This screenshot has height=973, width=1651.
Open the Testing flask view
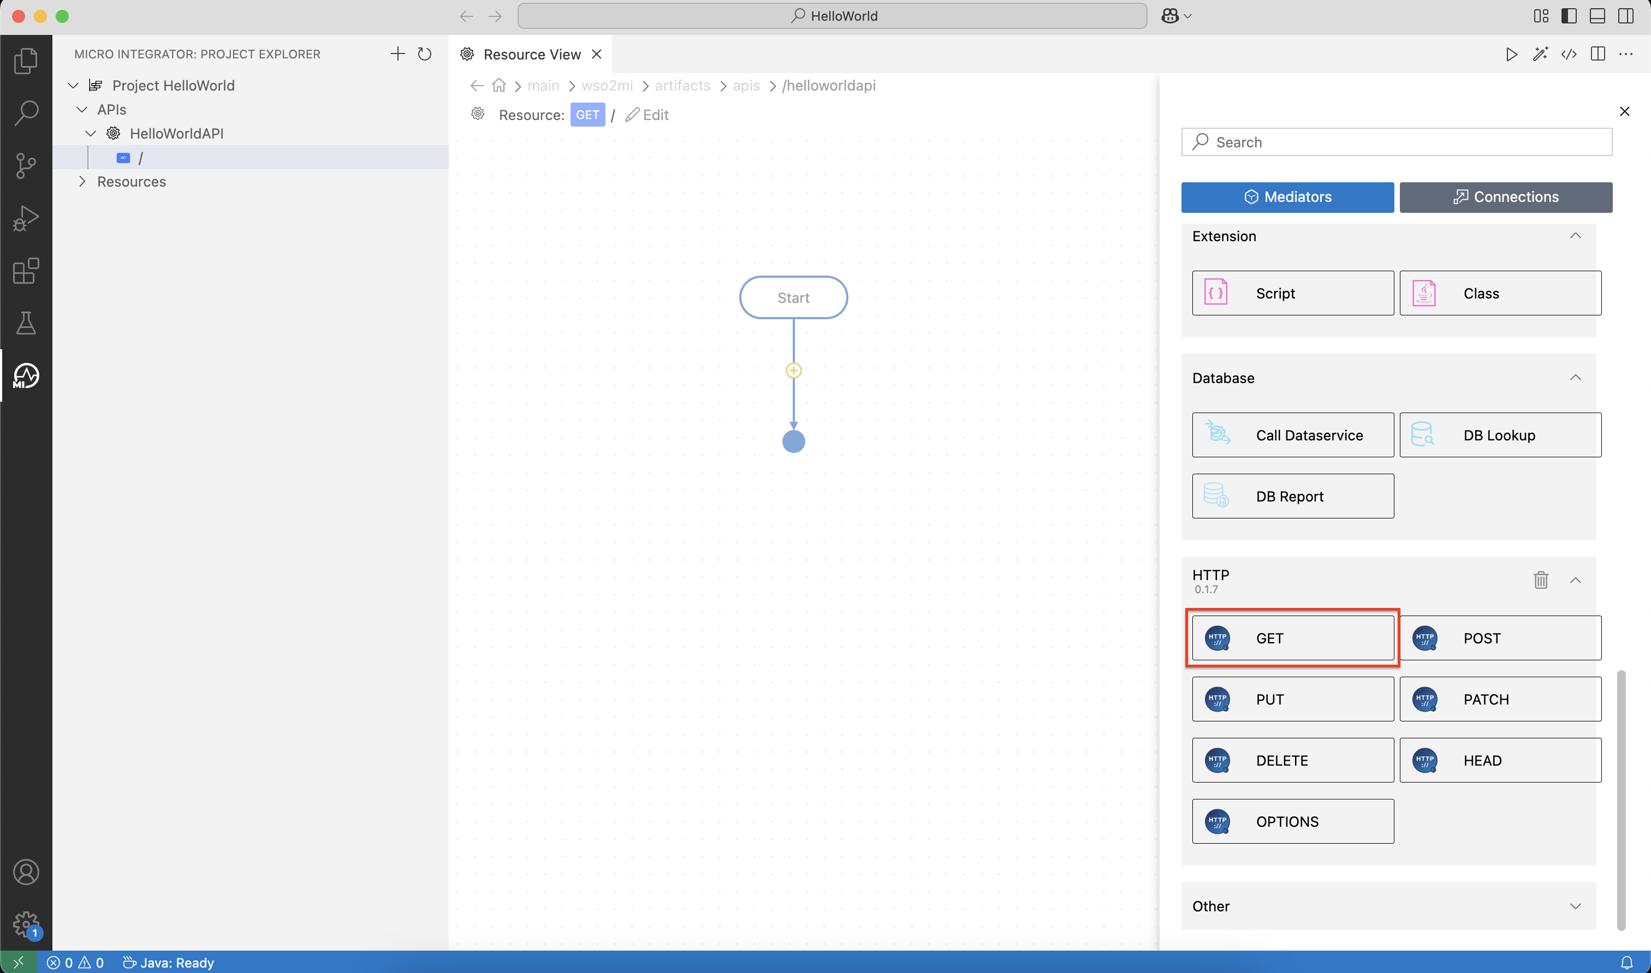pos(26,323)
